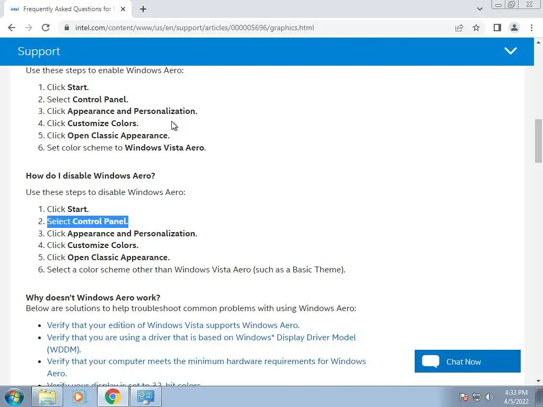Click the Show desktop strip
The image size is (543, 407).
click(539, 396)
